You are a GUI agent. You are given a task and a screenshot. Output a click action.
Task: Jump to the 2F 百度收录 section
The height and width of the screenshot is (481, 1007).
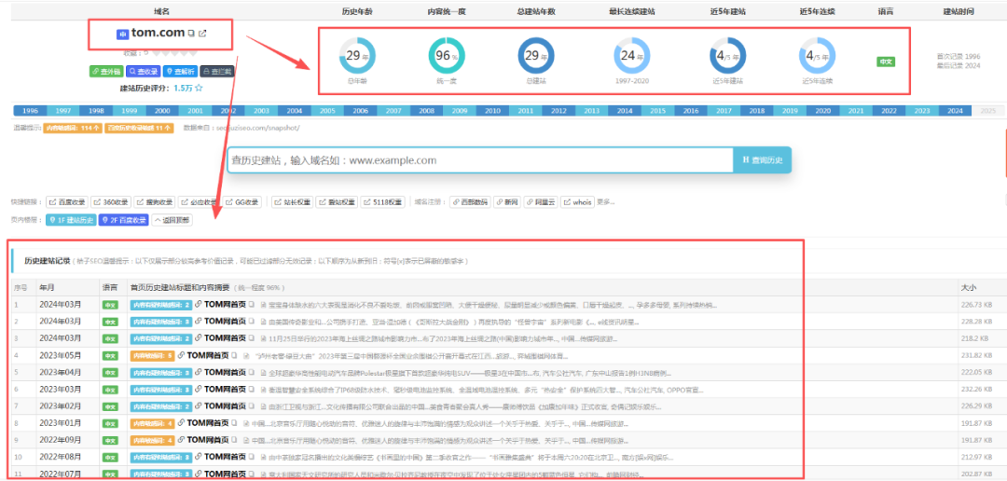click(123, 220)
